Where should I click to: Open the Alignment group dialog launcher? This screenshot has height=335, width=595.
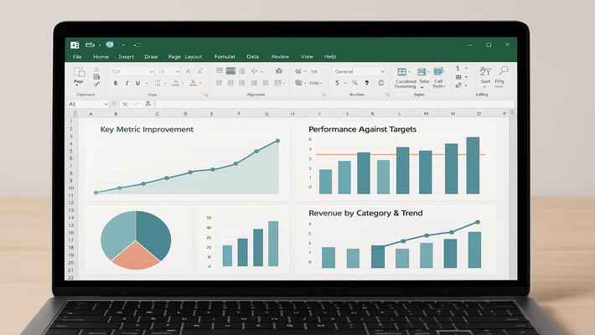click(324, 95)
